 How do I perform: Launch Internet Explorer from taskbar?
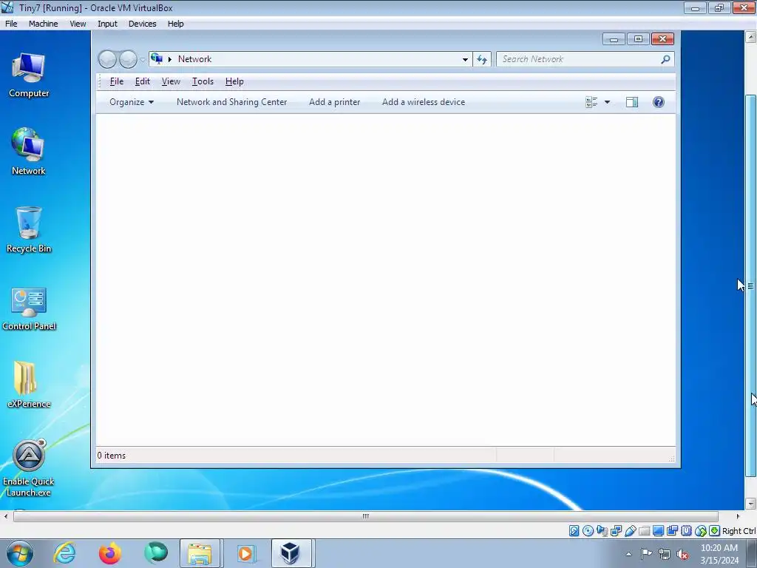65,553
